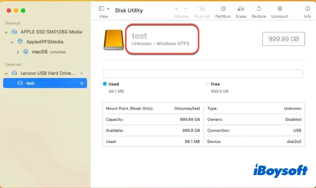Open the Info inspector icon
316x188 pixels.
tap(308, 9)
